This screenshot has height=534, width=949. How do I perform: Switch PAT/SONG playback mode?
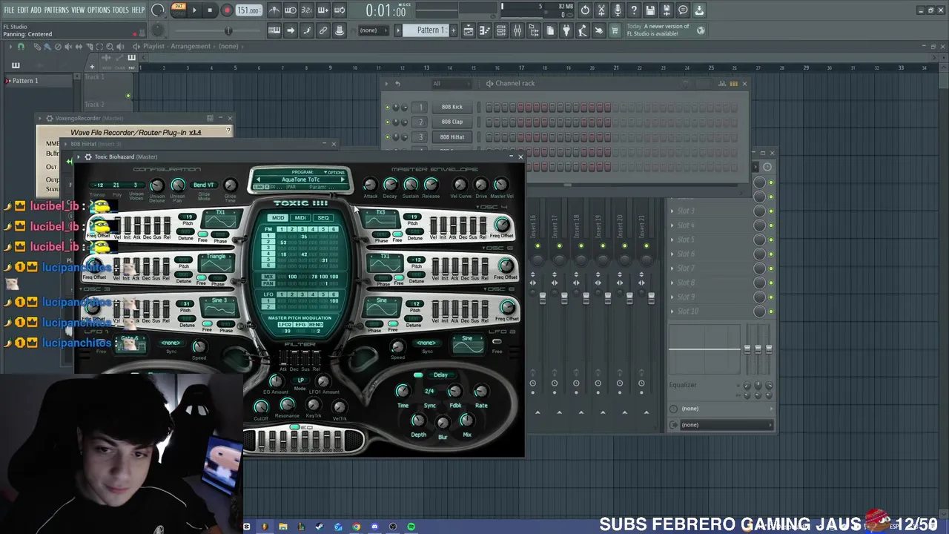click(179, 10)
